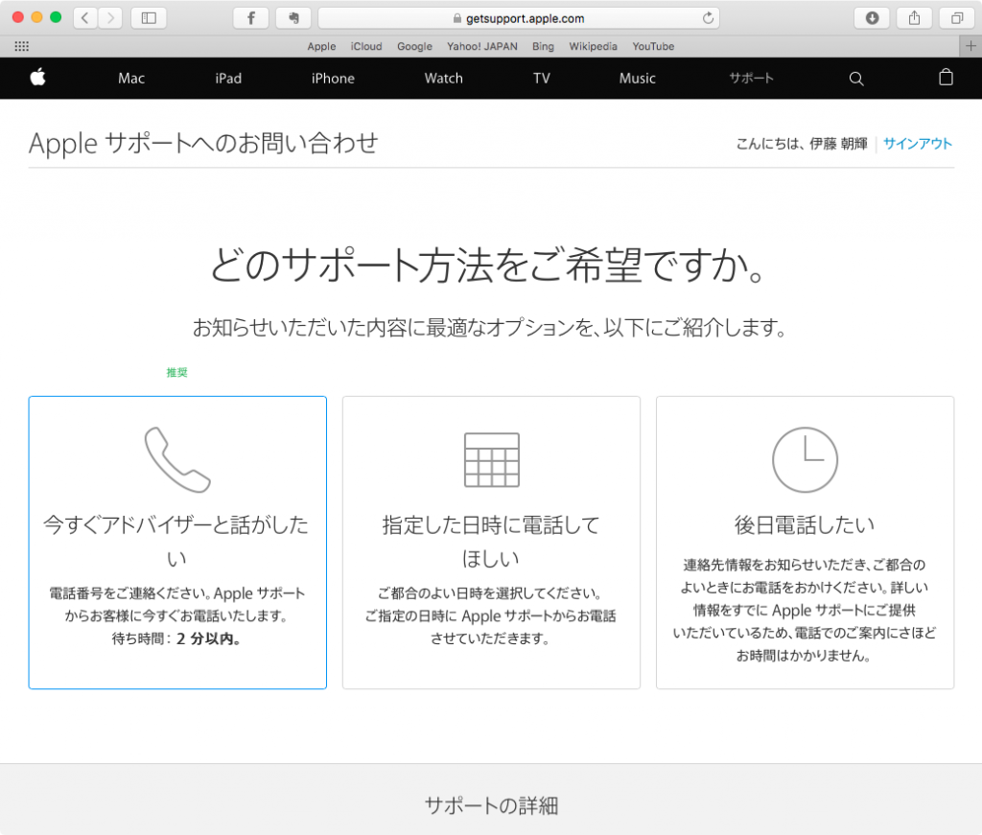The height and width of the screenshot is (835, 982).
Task: Select the 指定した日時に電話してほしい card
Action: pos(491,543)
